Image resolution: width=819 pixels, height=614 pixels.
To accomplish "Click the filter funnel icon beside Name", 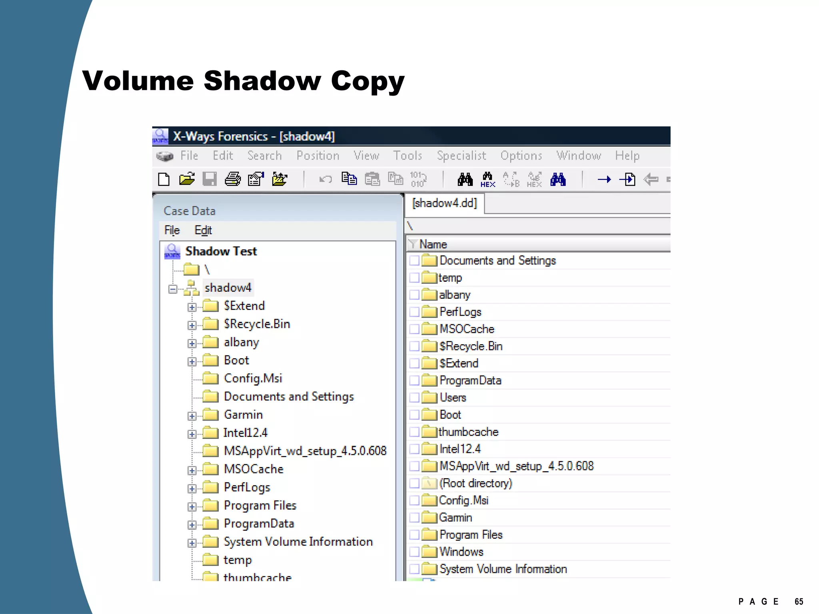I will [413, 244].
